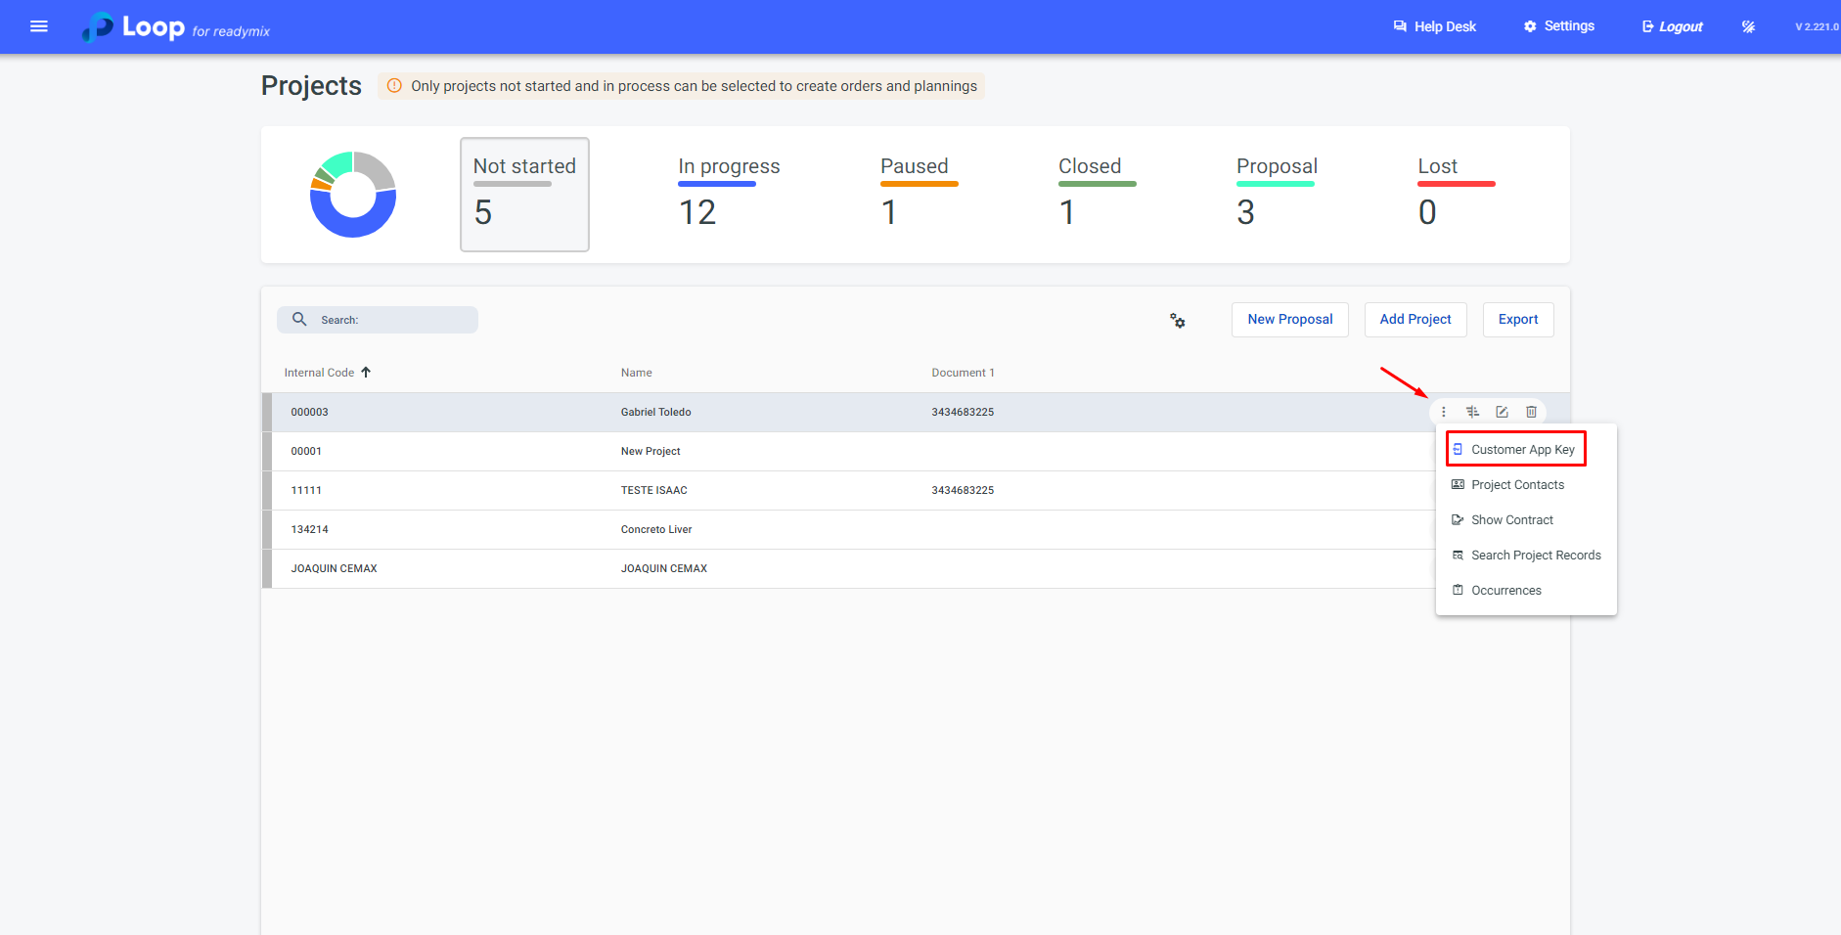Sort by Internal Code column arrow

tap(366, 373)
